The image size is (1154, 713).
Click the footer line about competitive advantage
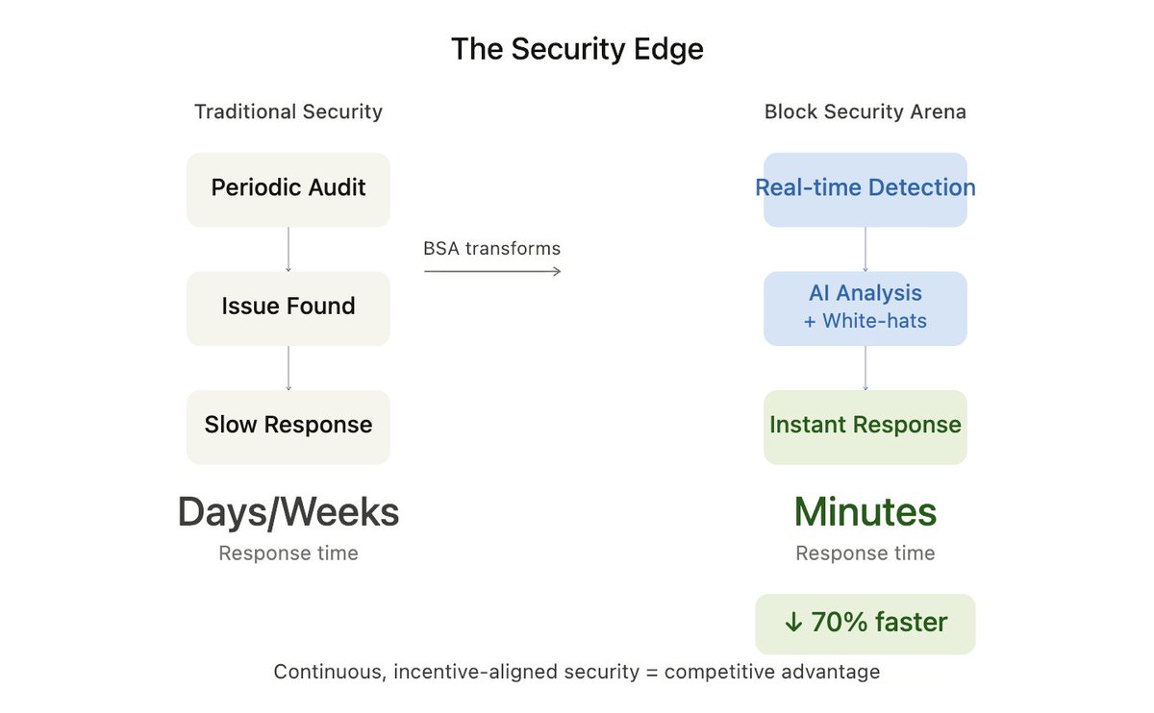(x=577, y=672)
